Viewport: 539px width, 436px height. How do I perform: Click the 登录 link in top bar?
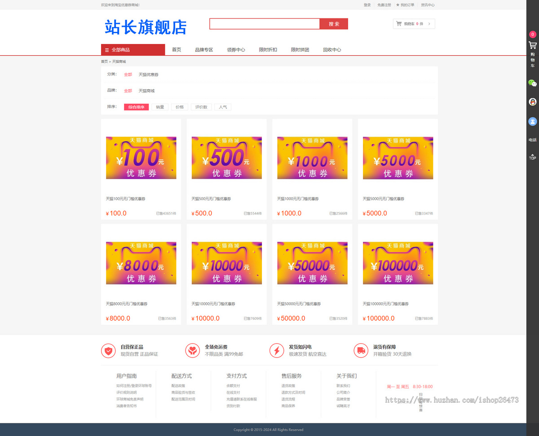pos(367,5)
